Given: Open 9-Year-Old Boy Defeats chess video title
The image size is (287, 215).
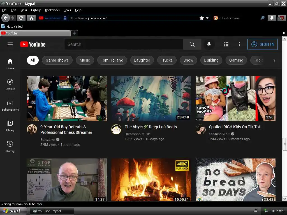Looking at the screenshot, I should point(66,130).
